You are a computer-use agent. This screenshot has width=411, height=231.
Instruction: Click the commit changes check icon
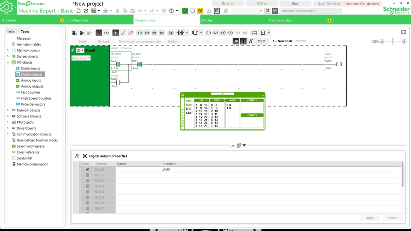point(217,11)
